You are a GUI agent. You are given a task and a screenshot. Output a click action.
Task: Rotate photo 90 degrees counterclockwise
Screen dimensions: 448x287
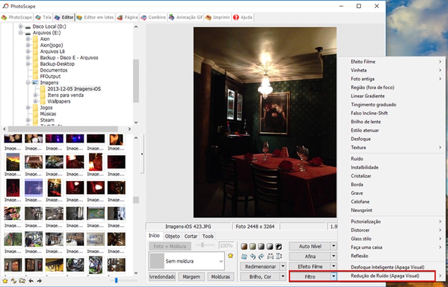(x=253, y=256)
